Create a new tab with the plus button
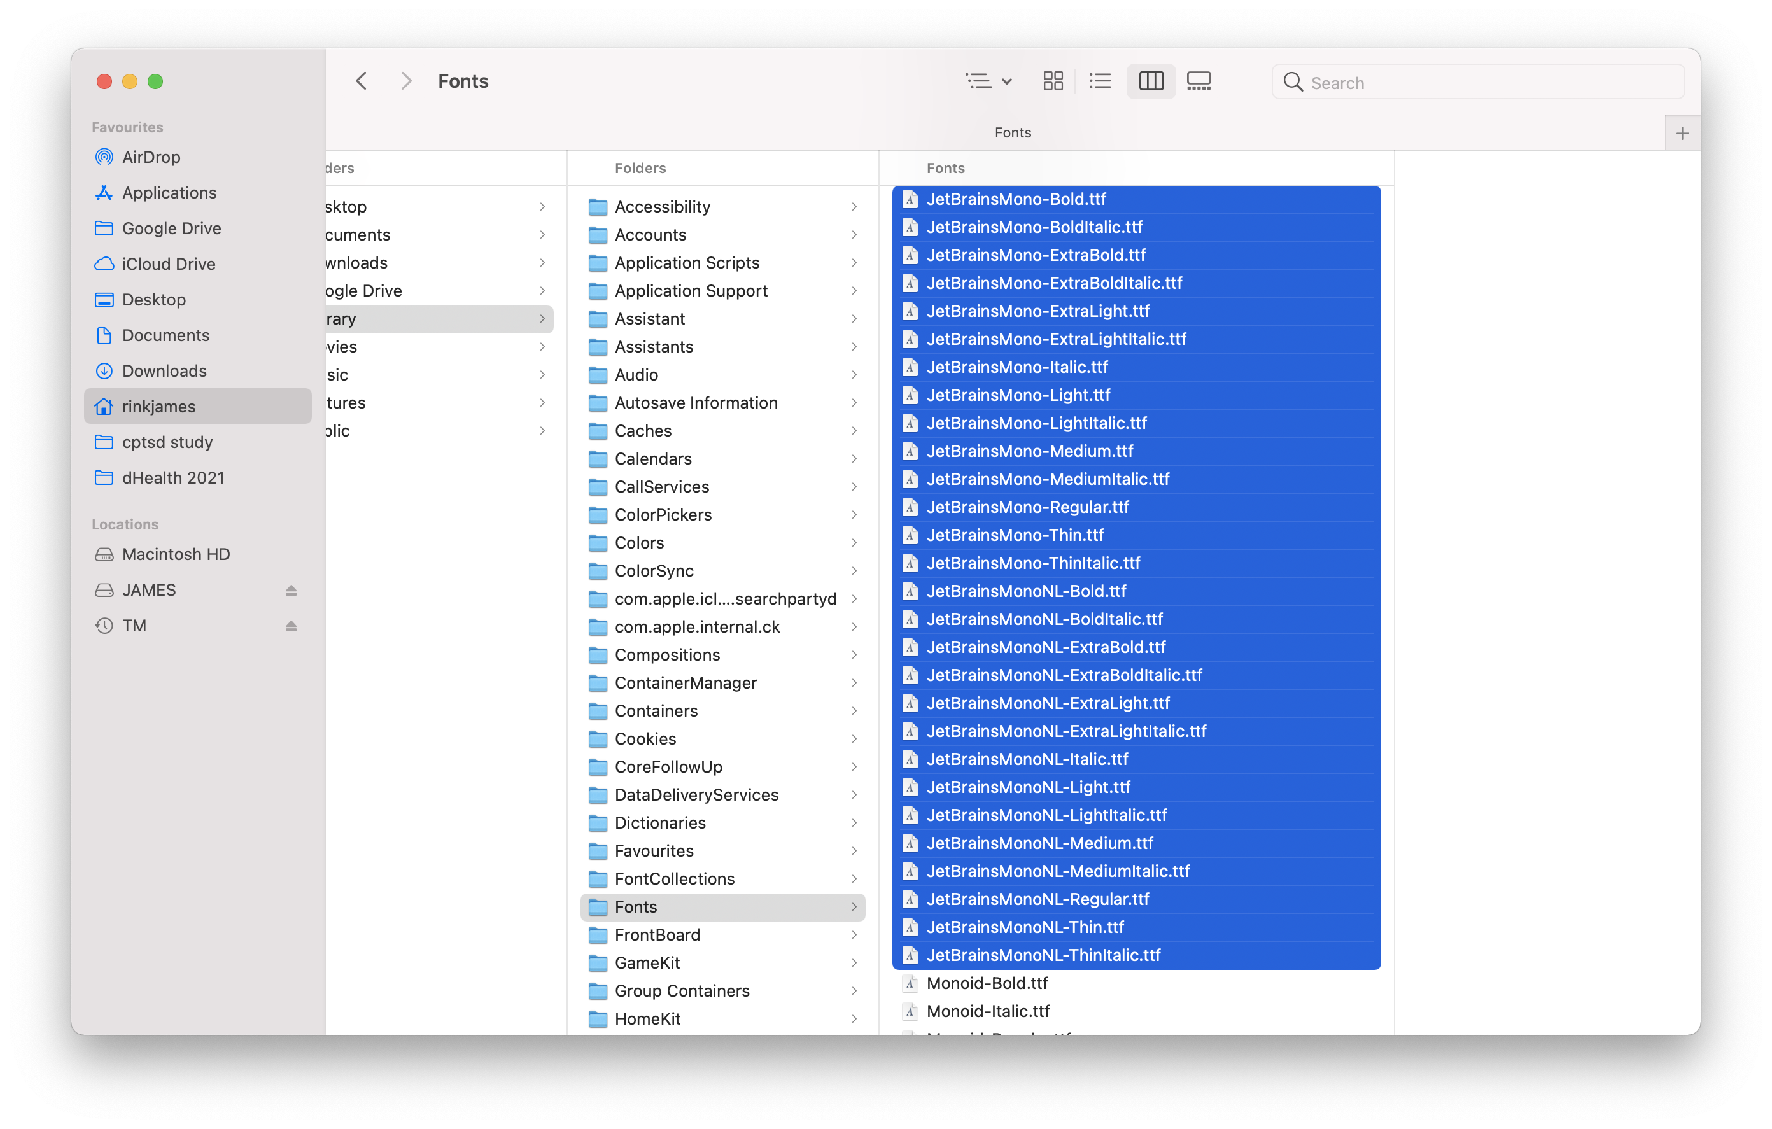 (x=1682, y=132)
